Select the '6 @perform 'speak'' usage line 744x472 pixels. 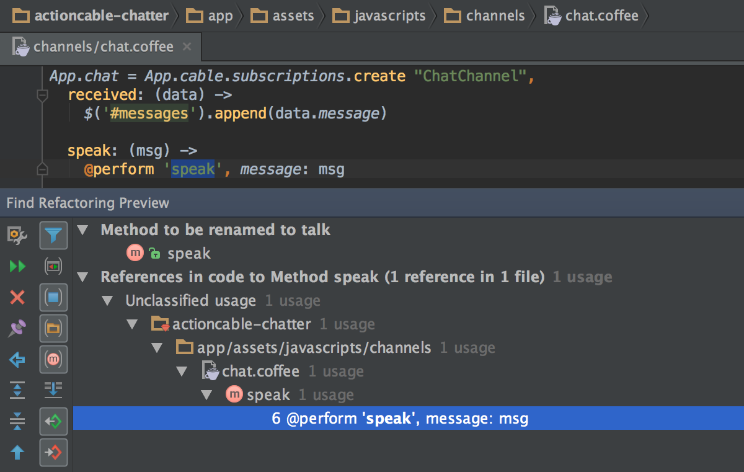(x=408, y=419)
